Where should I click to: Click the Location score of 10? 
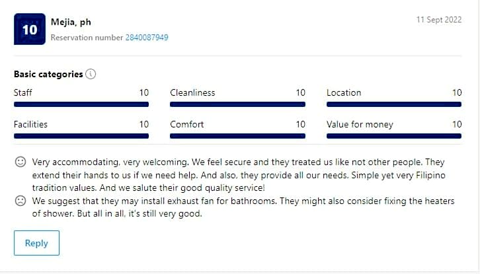[457, 93]
